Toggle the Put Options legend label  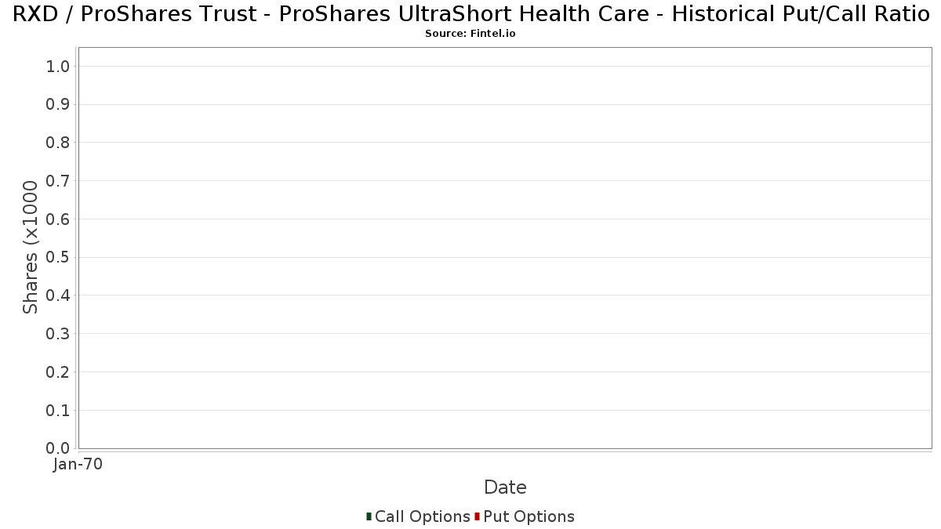pos(529,516)
